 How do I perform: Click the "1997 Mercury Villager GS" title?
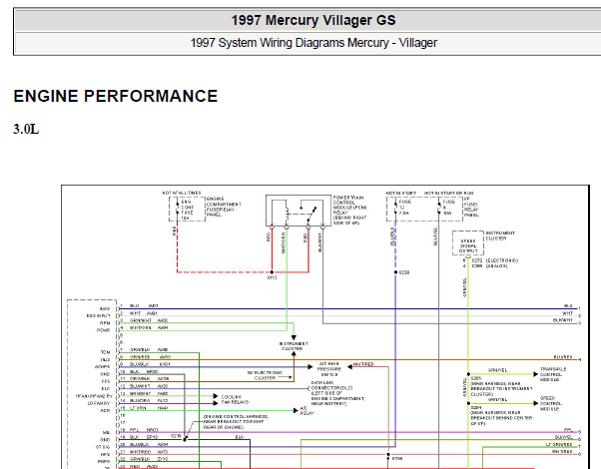(313, 20)
